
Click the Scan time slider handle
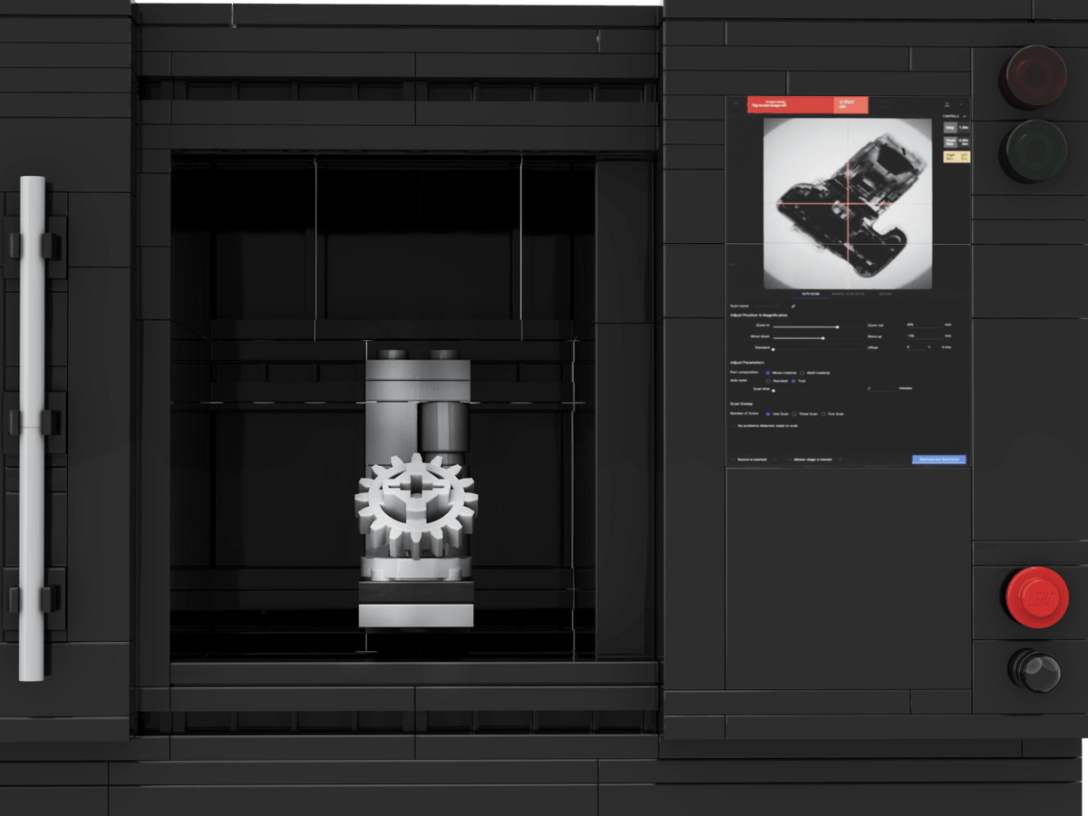(773, 391)
